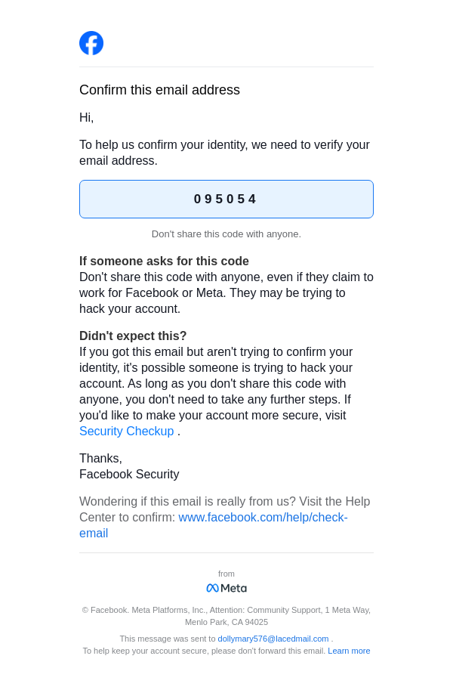
Task: Click the "Didn't expect this?" heading
Action: 133,336
